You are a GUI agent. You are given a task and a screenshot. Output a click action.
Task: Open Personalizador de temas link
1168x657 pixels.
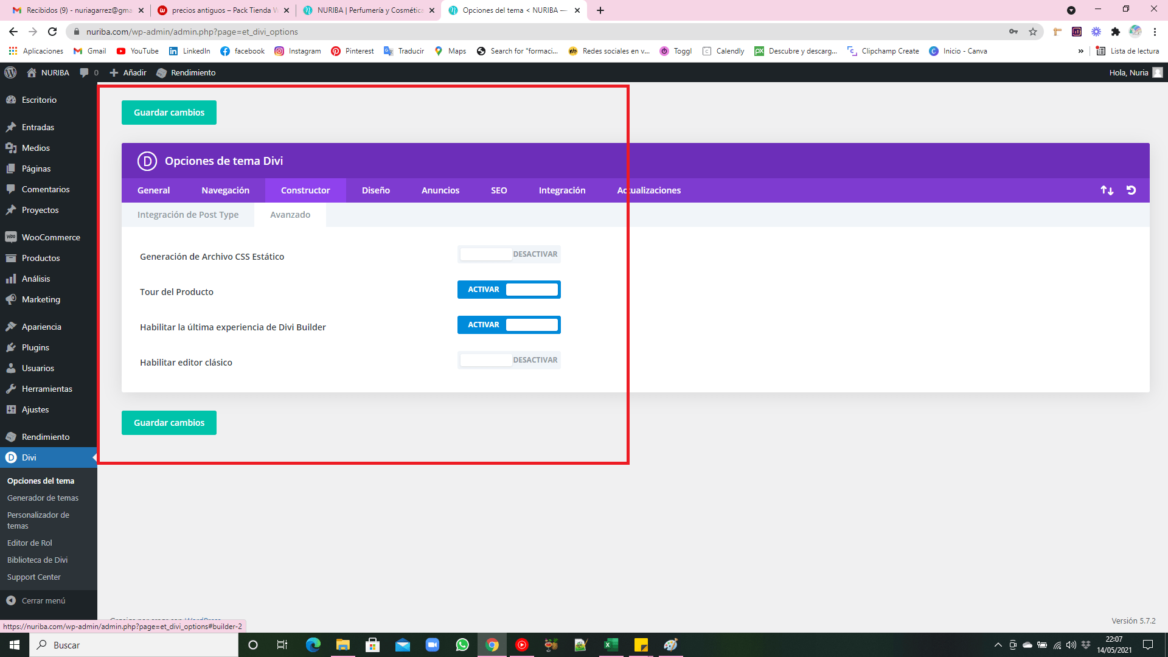[38, 520]
